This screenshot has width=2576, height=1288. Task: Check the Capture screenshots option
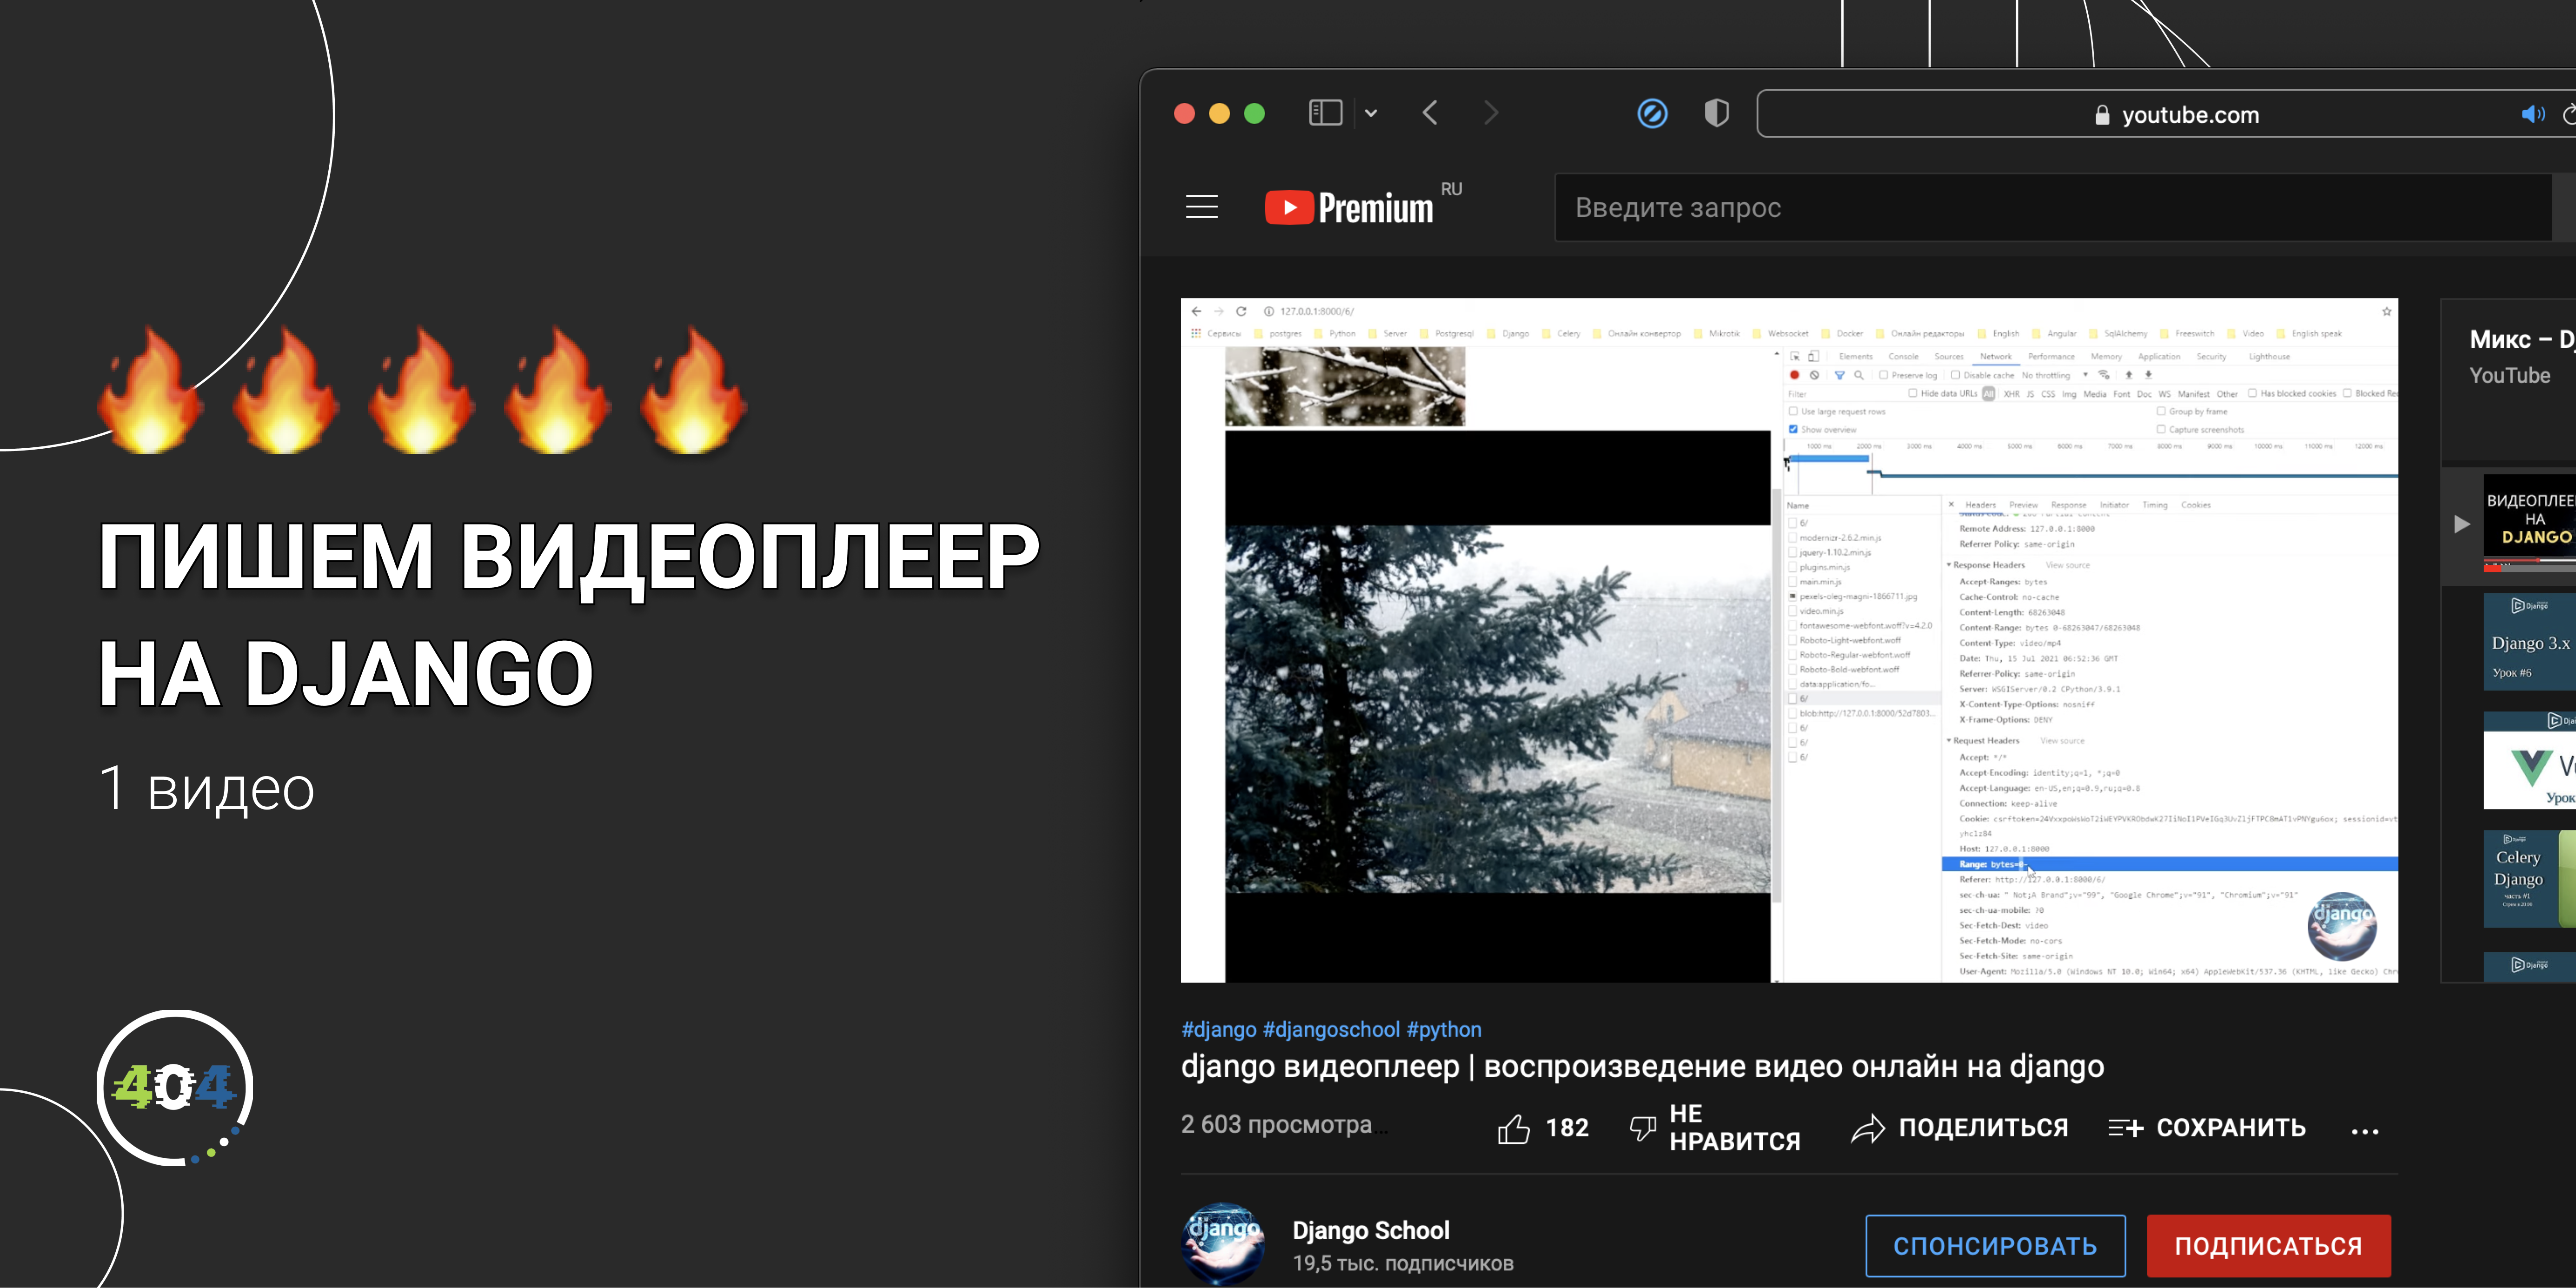tap(2161, 429)
